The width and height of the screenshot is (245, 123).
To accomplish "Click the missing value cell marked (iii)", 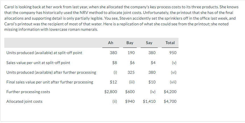I will coord(131,82).
